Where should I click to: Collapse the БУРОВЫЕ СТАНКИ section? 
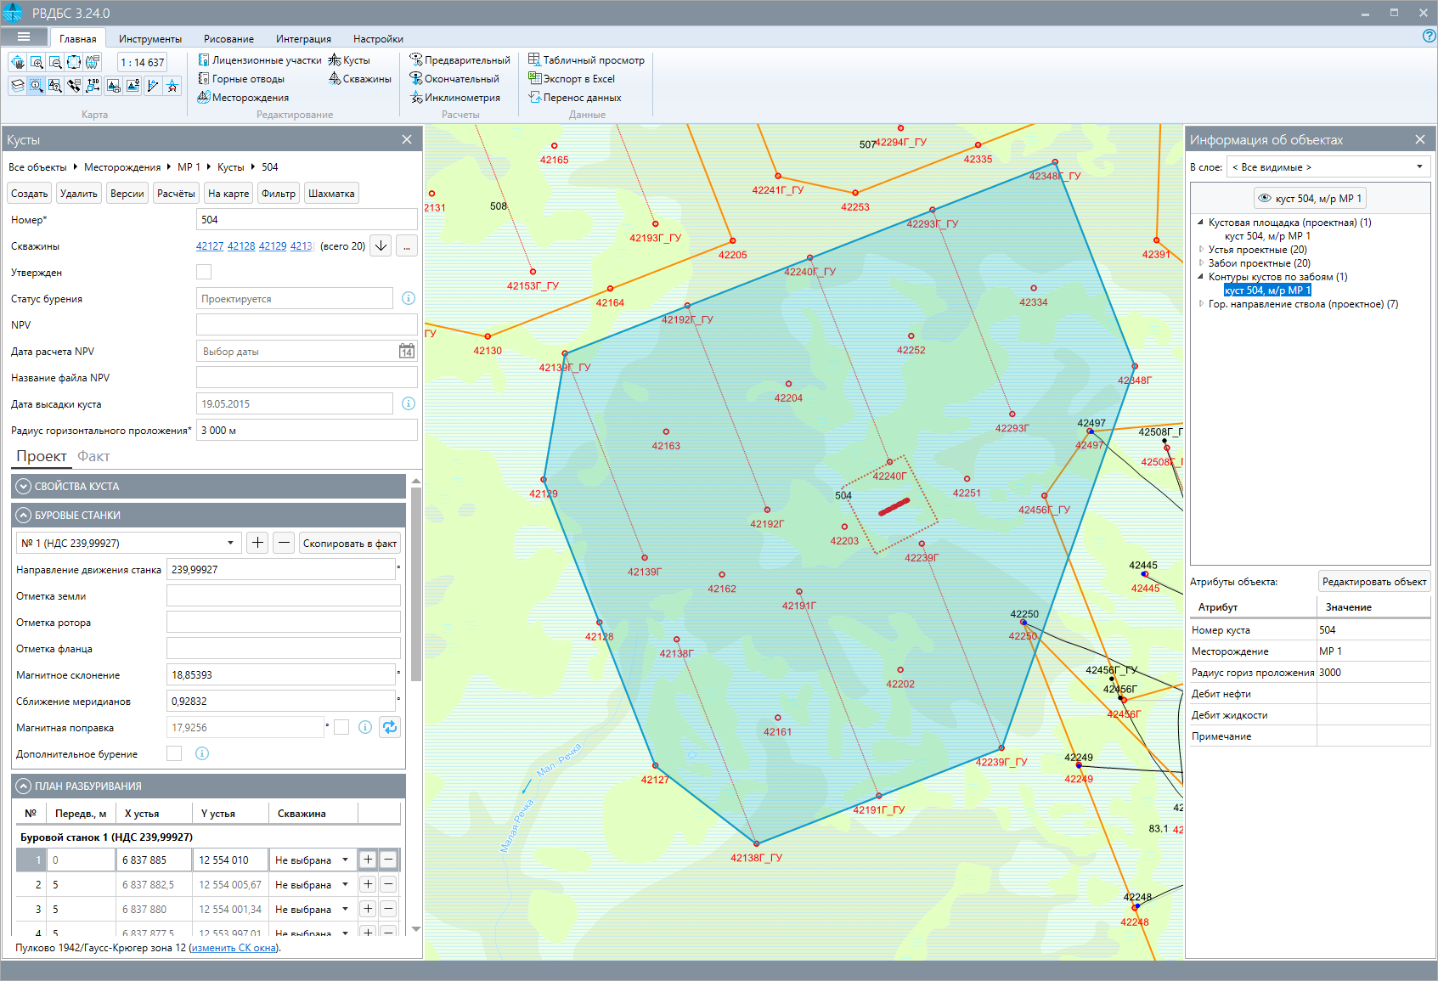pos(24,516)
